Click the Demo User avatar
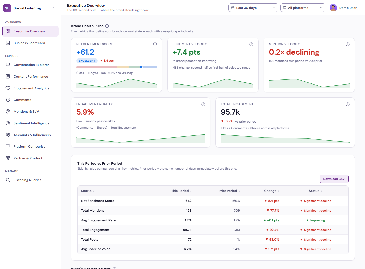Image resolution: width=365 pixels, height=269 pixels. coord(333,8)
